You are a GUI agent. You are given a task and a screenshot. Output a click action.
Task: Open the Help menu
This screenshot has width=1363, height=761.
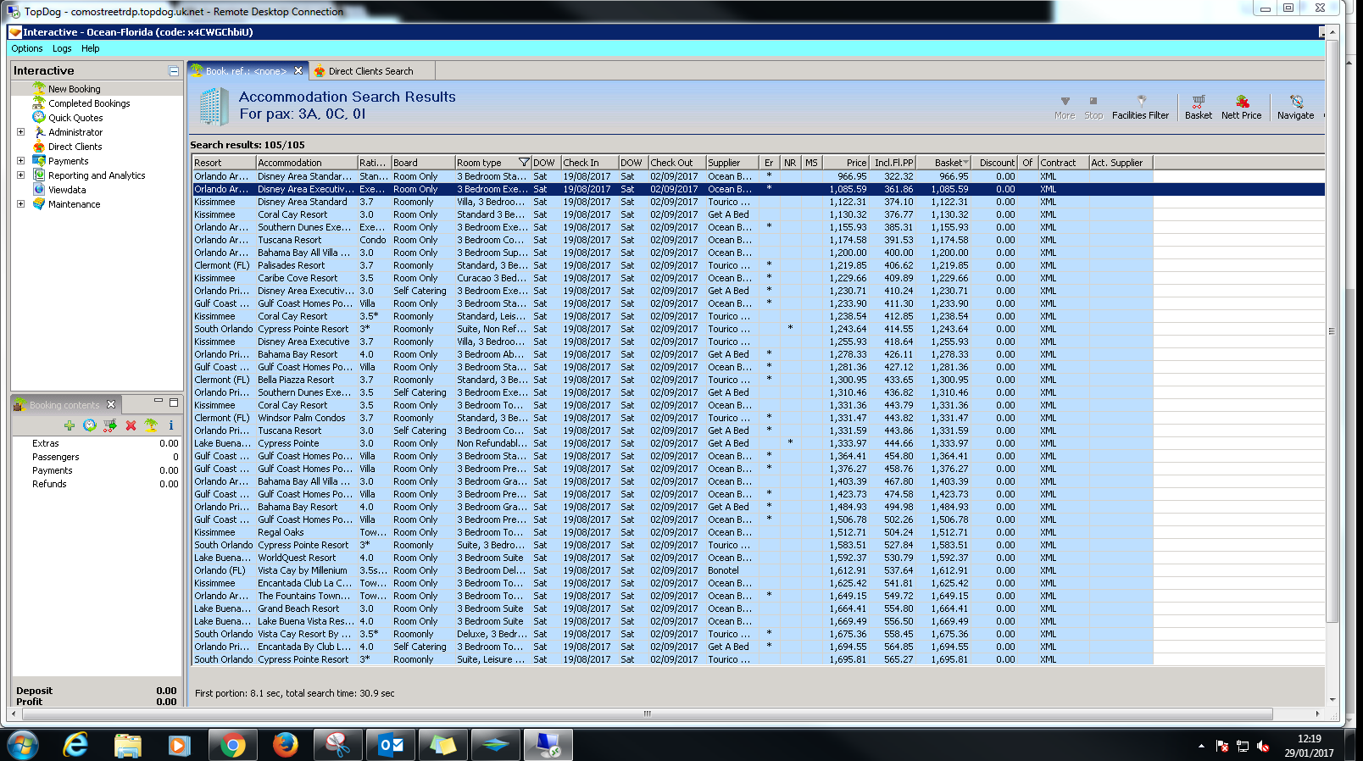[91, 48]
